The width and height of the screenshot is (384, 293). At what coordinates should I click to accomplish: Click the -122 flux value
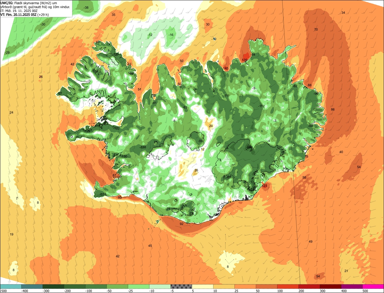point(116,128)
